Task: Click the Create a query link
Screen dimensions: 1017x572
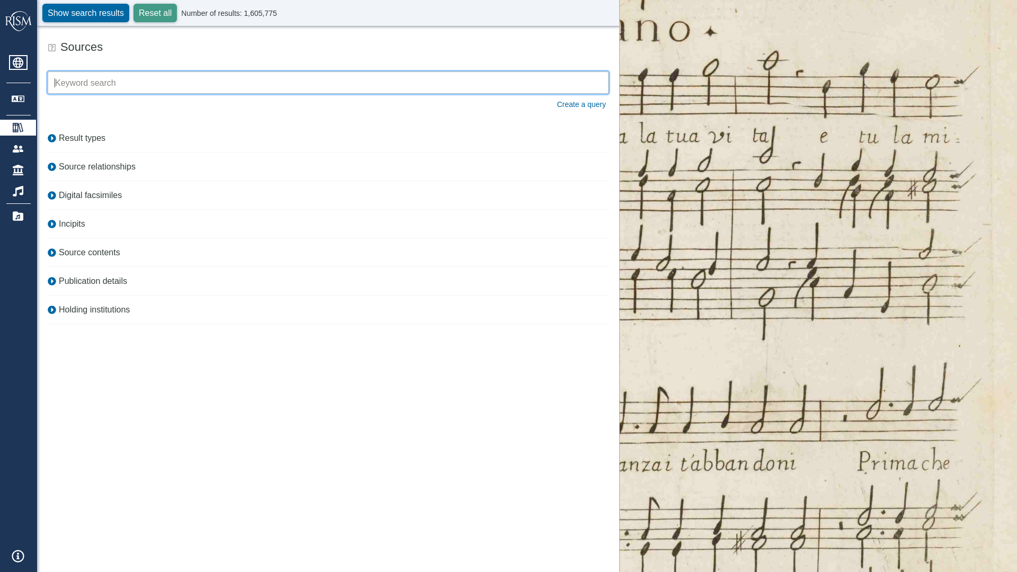Action: point(581,104)
